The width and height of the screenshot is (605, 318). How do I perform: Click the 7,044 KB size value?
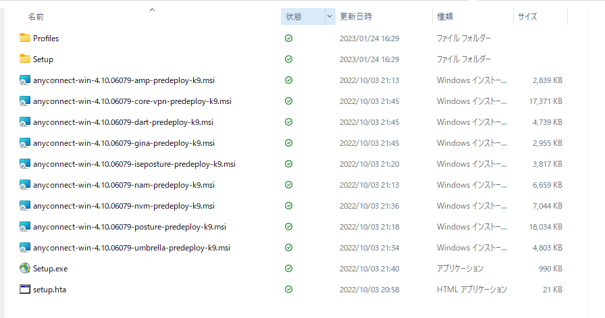(x=547, y=206)
